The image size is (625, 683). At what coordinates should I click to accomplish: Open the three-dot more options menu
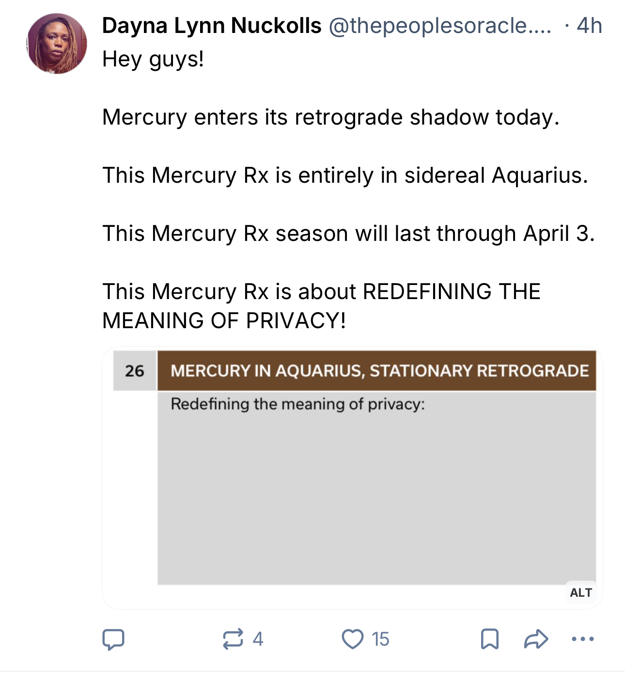582,639
